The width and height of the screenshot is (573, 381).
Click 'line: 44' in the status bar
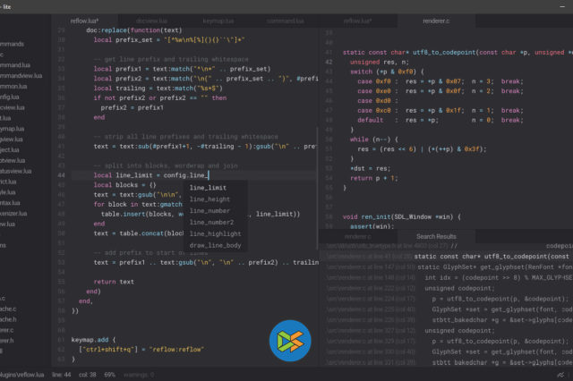pyautogui.click(x=62, y=375)
